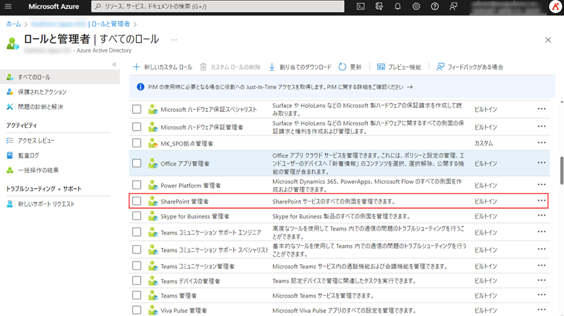This screenshot has width=564, height=316.
Task: Click the カスタム type cell of MK_SPO拠点管理者
Action: pyautogui.click(x=484, y=144)
